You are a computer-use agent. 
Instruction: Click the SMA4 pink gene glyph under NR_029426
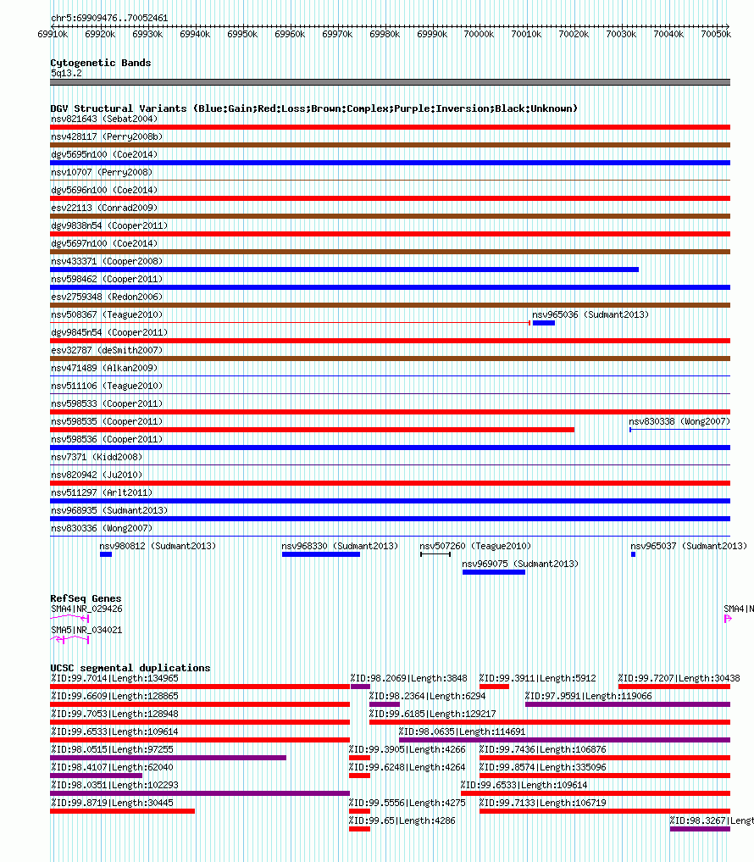coord(69,618)
